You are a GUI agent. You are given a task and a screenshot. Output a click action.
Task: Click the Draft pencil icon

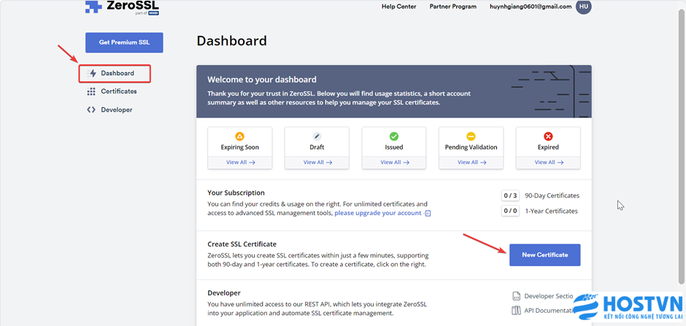click(317, 136)
